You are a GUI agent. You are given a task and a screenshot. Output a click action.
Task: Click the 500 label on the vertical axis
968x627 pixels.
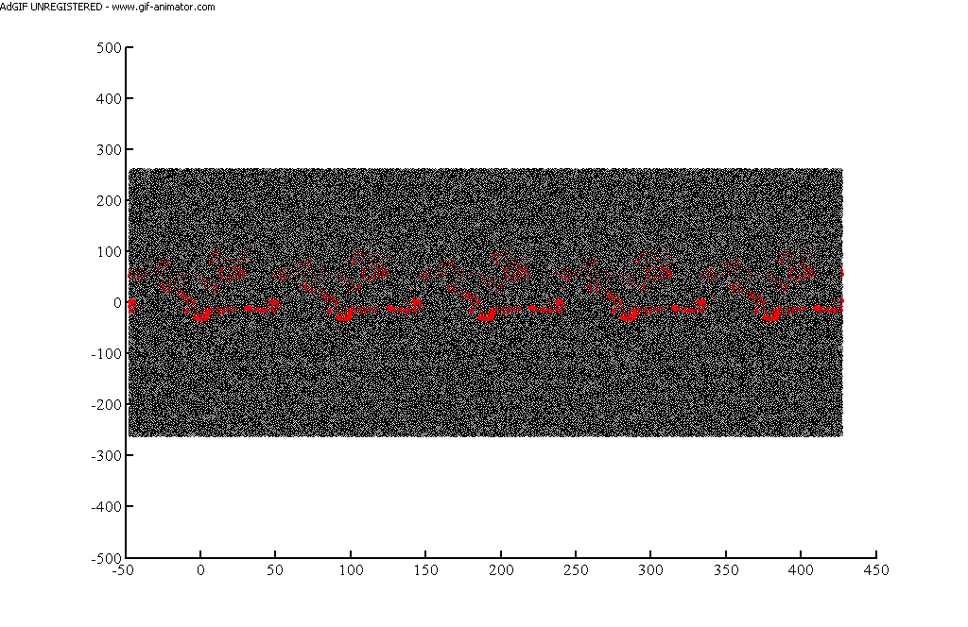pos(108,47)
